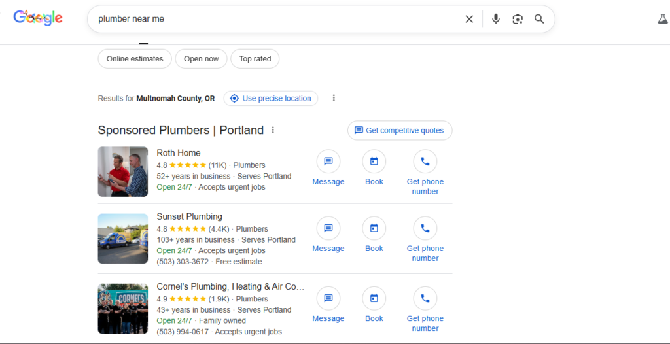This screenshot has width=670, height=344.
Task: Open Roth Home photo thumbnail
Action: point(122,172)
